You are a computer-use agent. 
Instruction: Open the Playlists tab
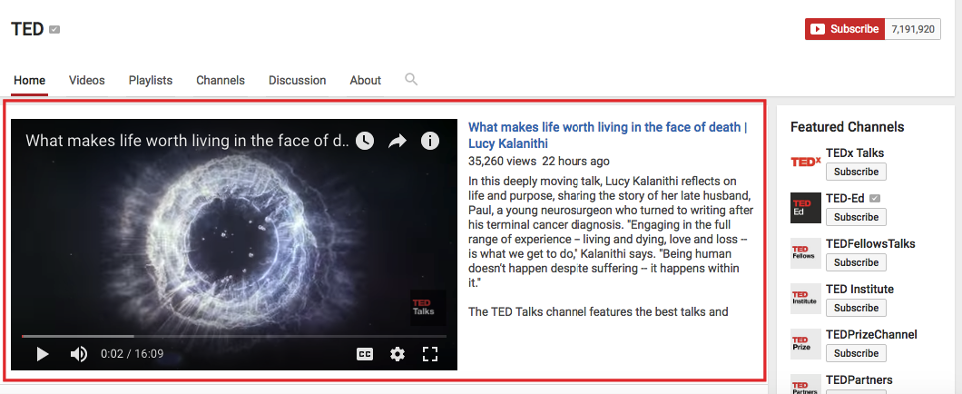151,81
